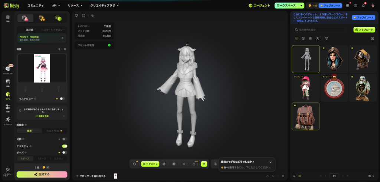Click the lightbulb tips icon beside 画像
Image resolution: width=380 pixels, height=182 pixels.
pyautogui.click(x=59, y=49)
